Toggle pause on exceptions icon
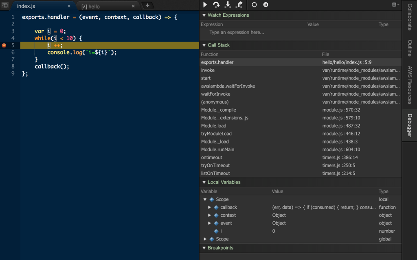Image resolution: width=417 pixels, height=260 pixels. pyautogui.click(x=266, y=5)
